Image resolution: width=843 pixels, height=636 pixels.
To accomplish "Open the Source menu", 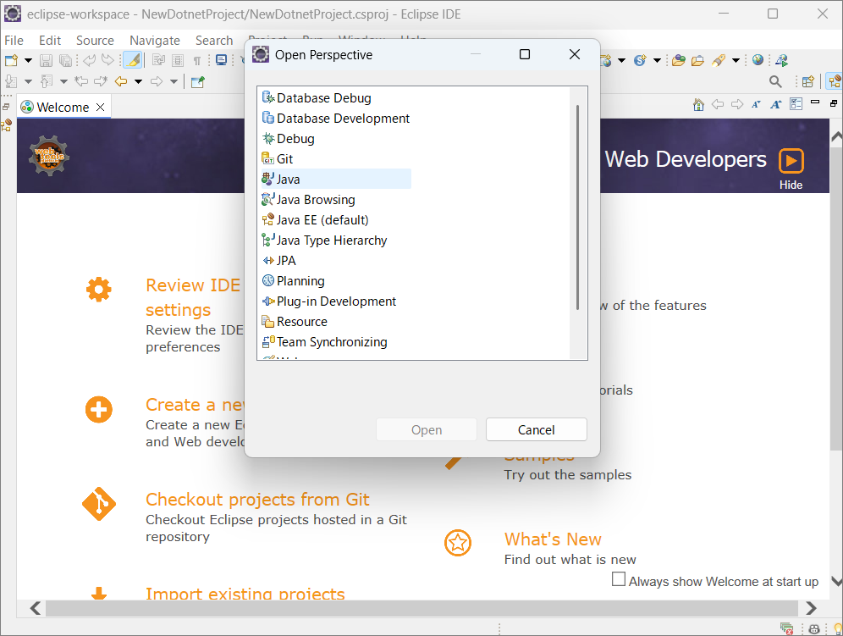I will 95,41.
